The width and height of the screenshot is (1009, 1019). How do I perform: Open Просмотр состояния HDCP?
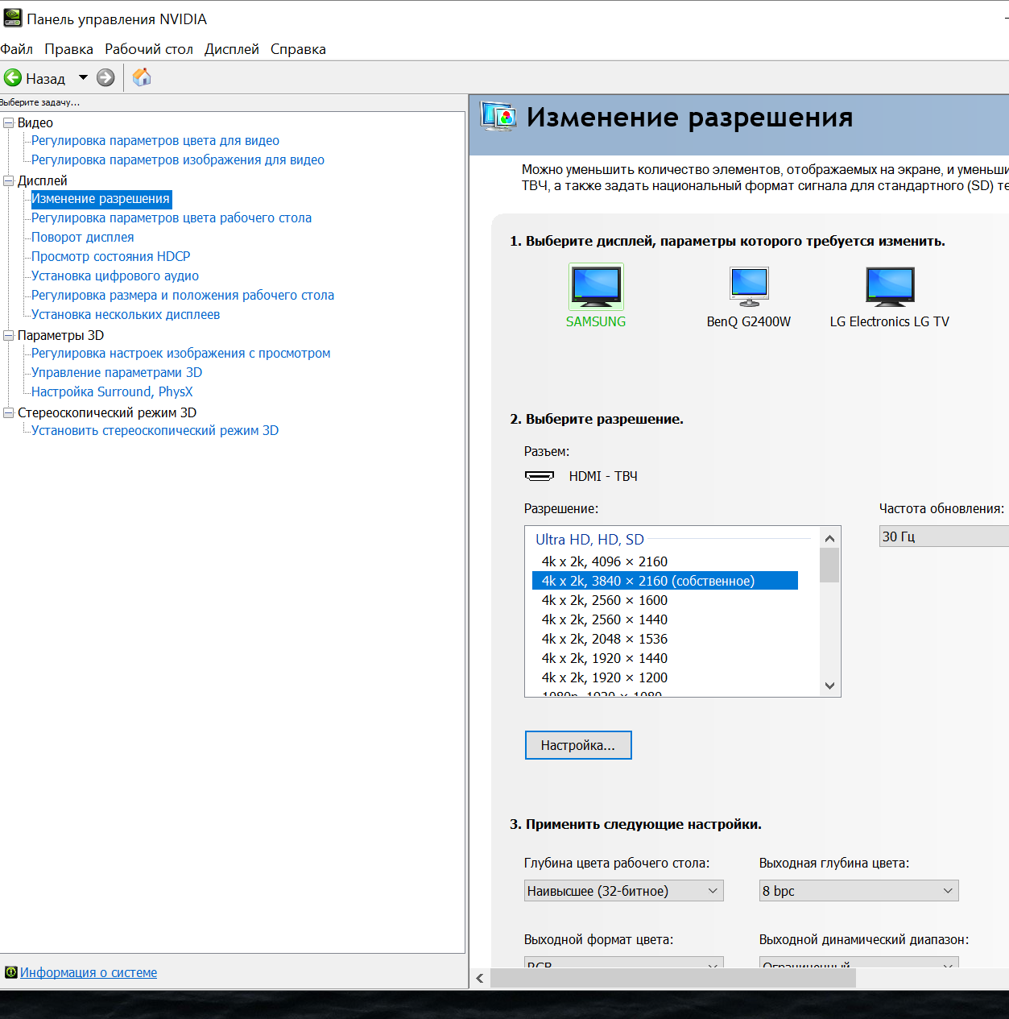click(111, 256)
